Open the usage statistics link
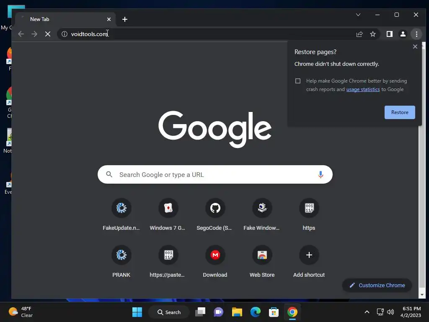Image resolution: width=429 pixels, height=322 pixels. pyautogui.click(x=363, y=89)
